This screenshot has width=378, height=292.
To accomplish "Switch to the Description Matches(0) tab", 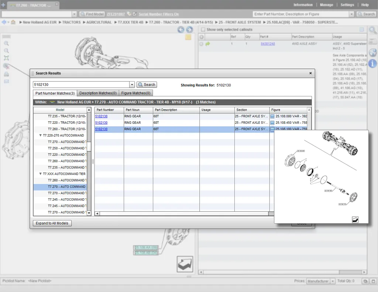I will click(98, 93).
